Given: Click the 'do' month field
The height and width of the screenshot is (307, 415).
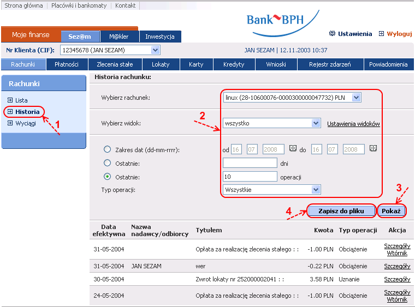Looking at the screenshot, I should [332, 149].
